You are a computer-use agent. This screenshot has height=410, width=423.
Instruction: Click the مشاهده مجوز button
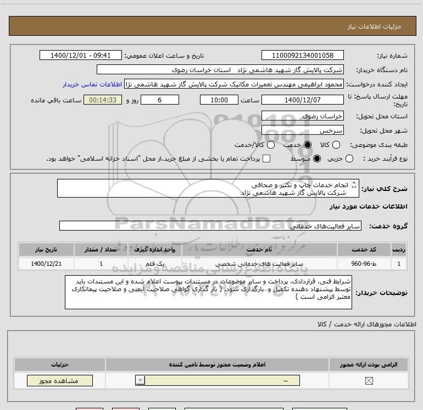tap(60, 380)
